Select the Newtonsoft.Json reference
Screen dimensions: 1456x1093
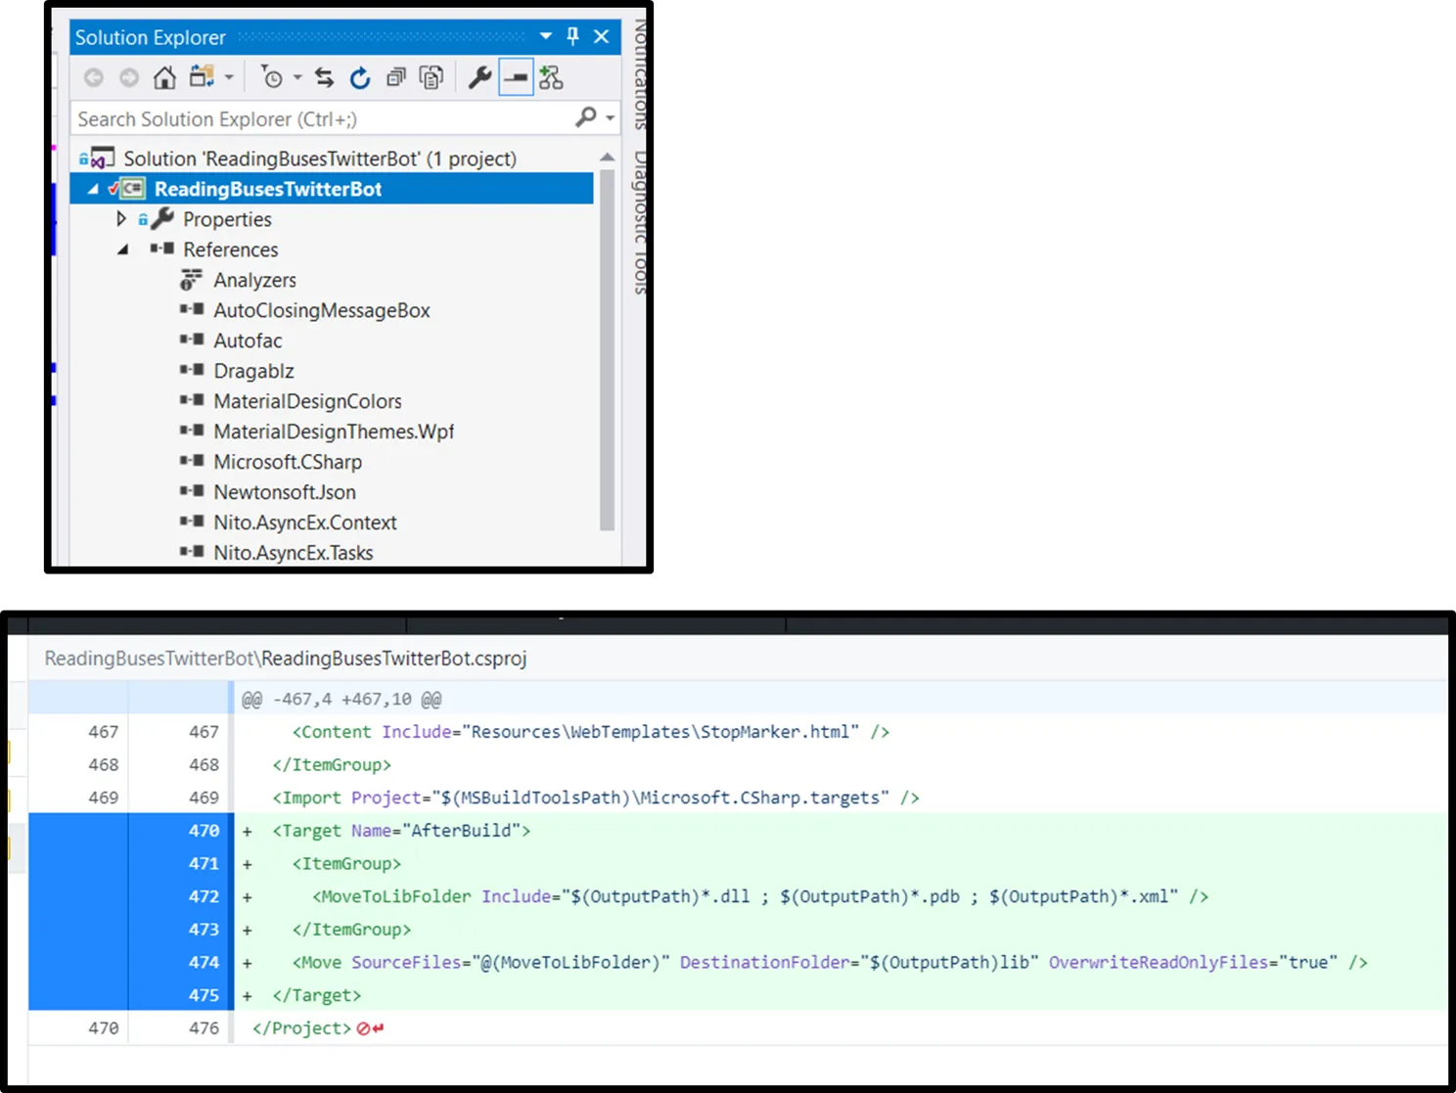click(285, 492)
